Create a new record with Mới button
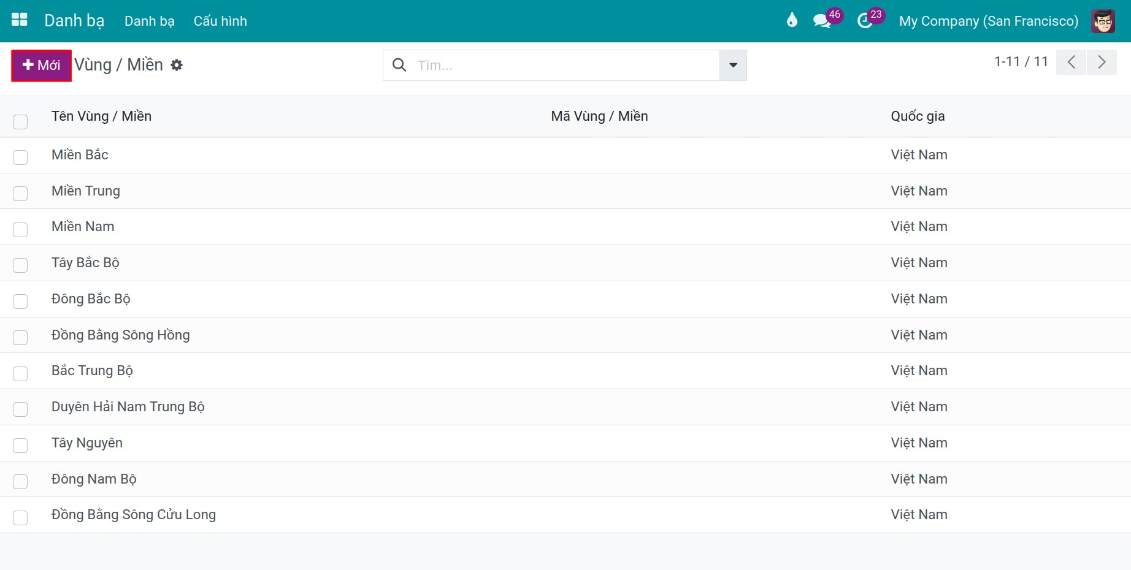This screenshot has height=570, width=1131. coord(42,65)
